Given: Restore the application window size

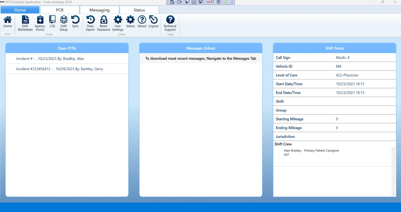Looking at the screenshot, I should 383,2.
